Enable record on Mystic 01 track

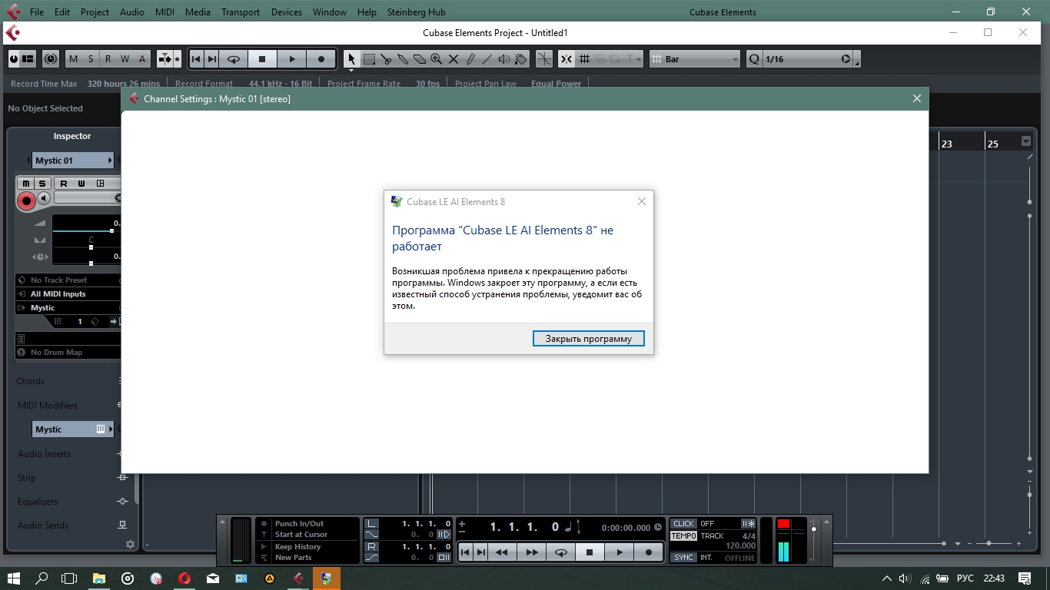[26, 201]
